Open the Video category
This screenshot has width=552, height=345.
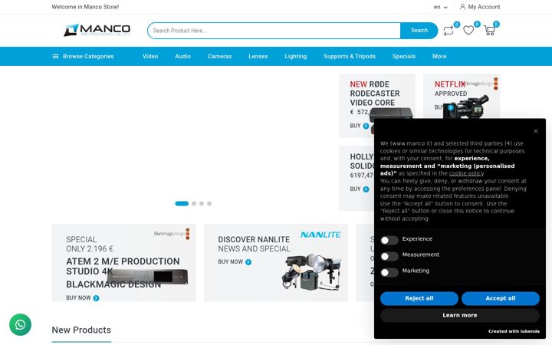click(x=150, y=56)
